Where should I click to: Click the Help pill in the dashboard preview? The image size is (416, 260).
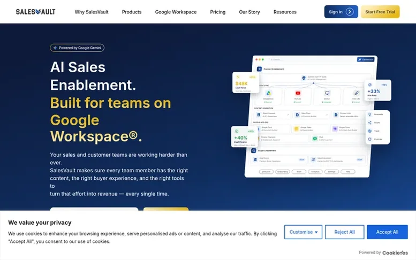tap(348, 172)
